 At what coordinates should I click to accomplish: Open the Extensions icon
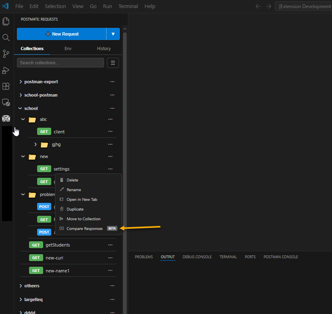(6, 86)
